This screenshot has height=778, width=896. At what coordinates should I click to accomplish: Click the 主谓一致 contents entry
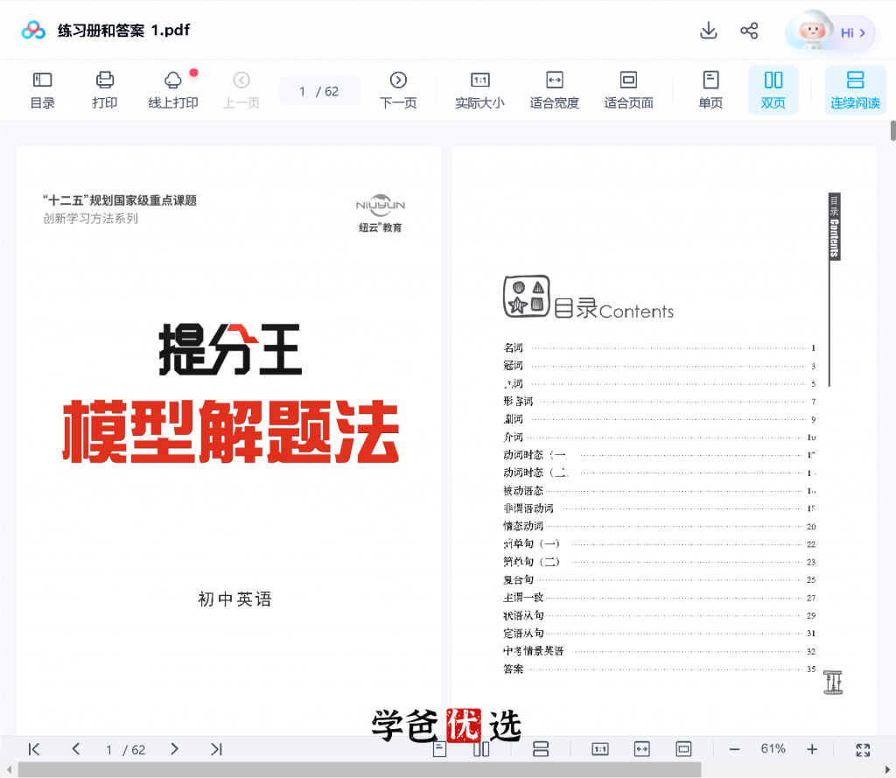(x=660, y=598)
